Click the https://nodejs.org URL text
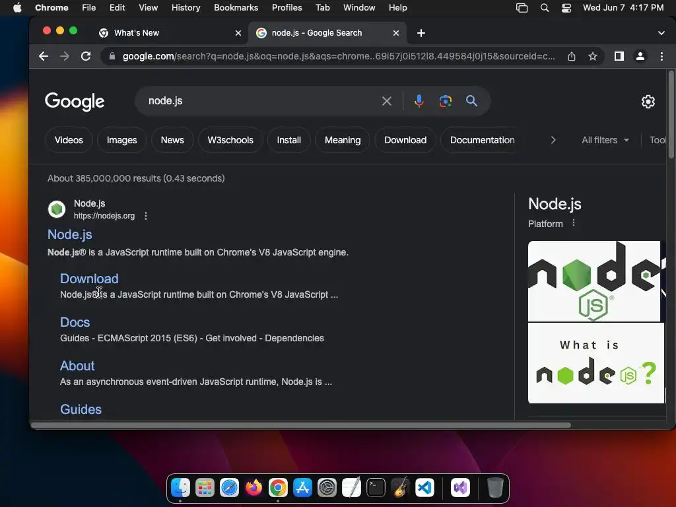Screen dimensions: 676x507 [x=104, y=216]
